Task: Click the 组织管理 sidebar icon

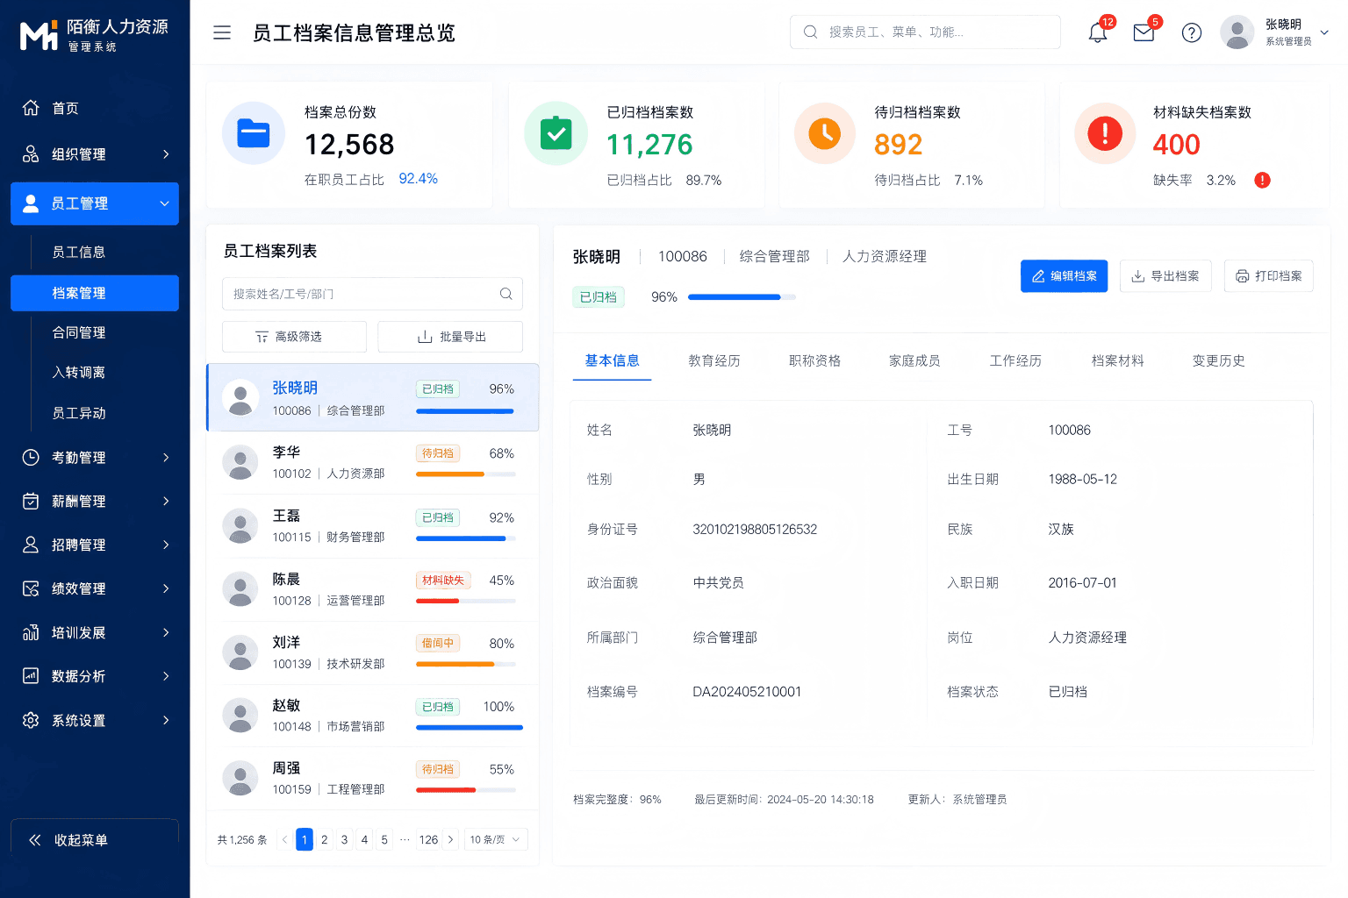Action: click(31, 154)
